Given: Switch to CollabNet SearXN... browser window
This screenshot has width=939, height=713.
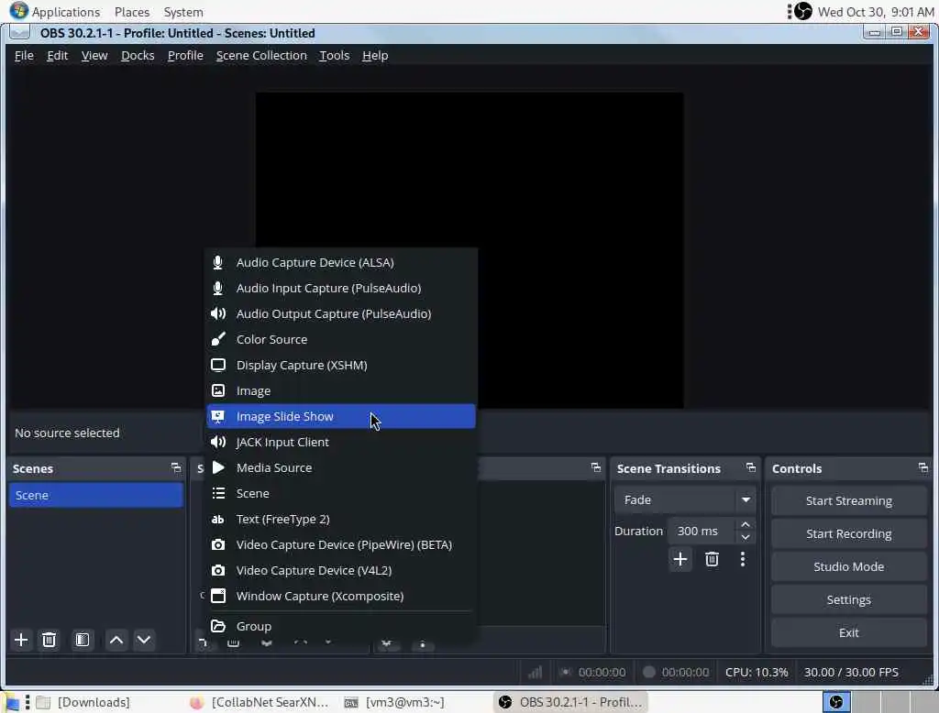Looking at the screenshot, I should click(x=259, y=702).
